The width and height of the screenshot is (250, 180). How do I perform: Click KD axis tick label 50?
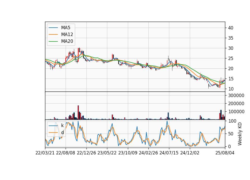point(230,134)
